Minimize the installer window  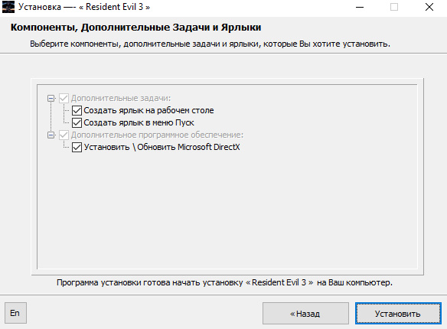coord(360,7)
